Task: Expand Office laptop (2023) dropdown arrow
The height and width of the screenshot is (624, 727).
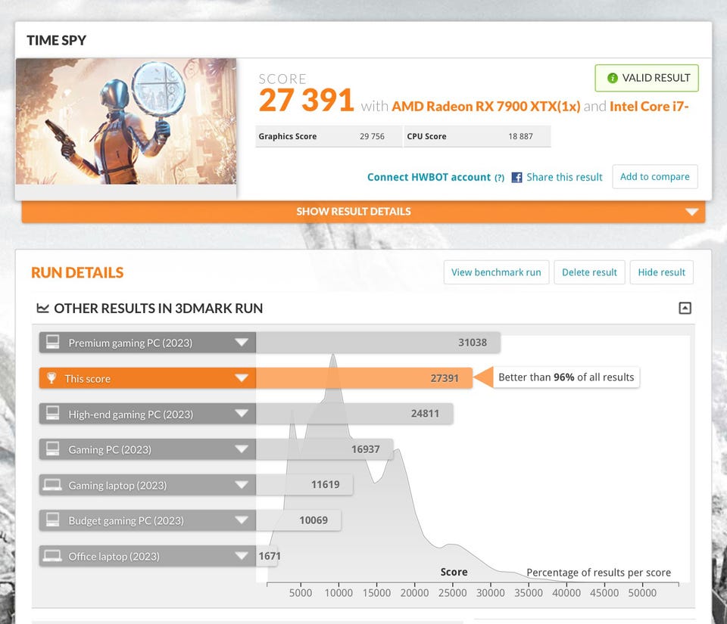Action: pos(241,555)
